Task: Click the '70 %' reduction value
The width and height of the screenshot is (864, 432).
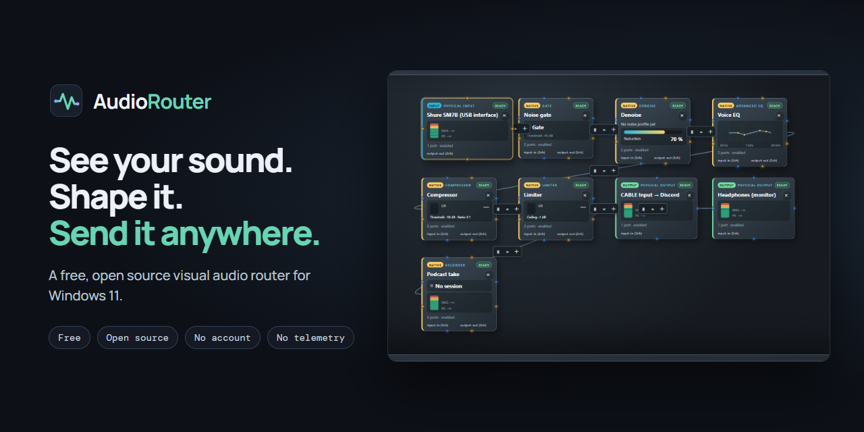Action: 676,139
